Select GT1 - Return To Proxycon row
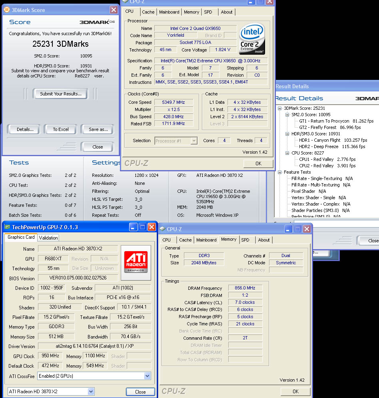 click(x=336, y=121)
